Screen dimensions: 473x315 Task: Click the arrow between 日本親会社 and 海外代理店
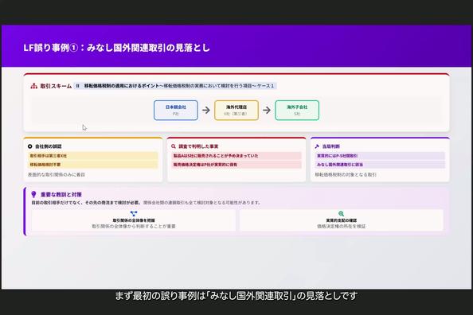tap(206, 110)
